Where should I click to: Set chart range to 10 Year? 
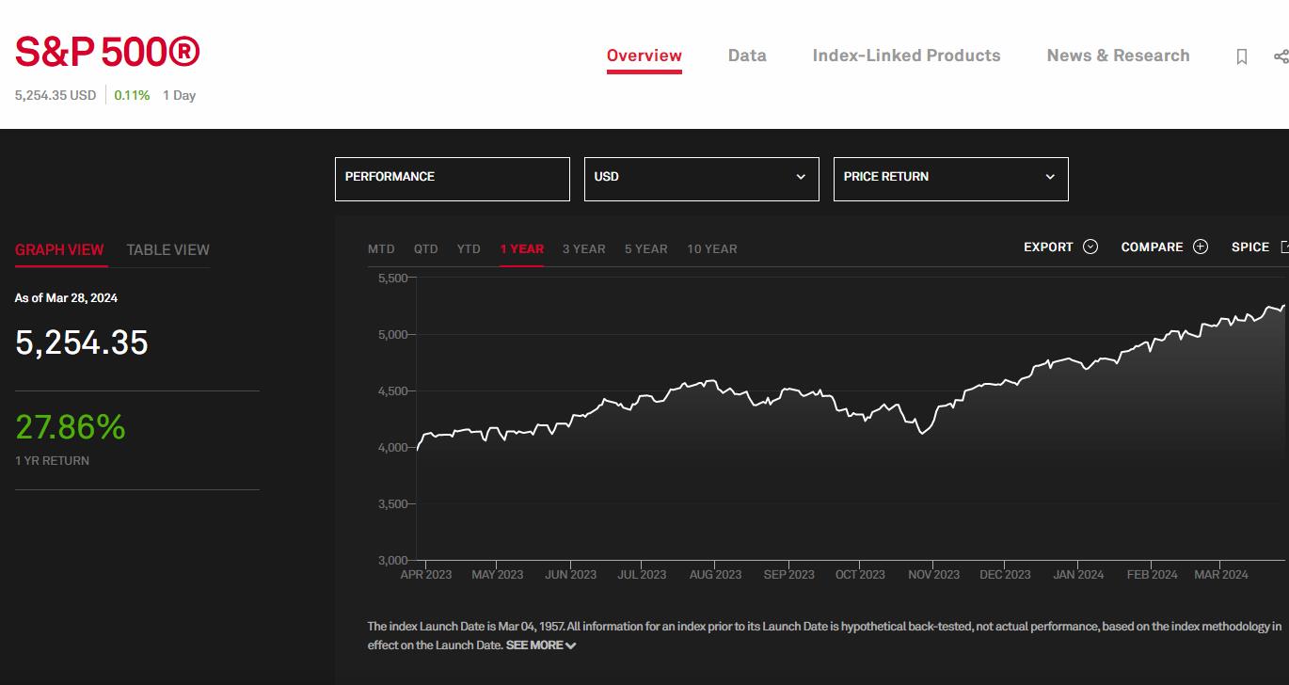[x=711, y=249]
